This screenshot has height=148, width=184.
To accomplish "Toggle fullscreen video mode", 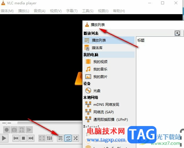I will click(42, 138).
